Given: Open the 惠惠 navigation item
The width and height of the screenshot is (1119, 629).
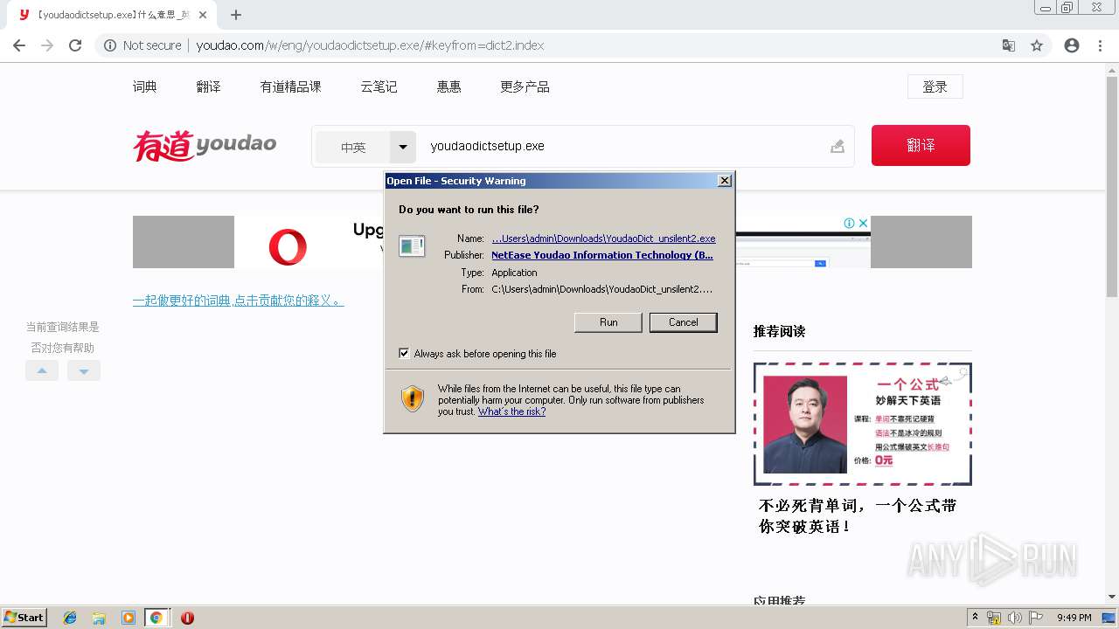Looking at the screenshot, I should click(x=449, y=86).
